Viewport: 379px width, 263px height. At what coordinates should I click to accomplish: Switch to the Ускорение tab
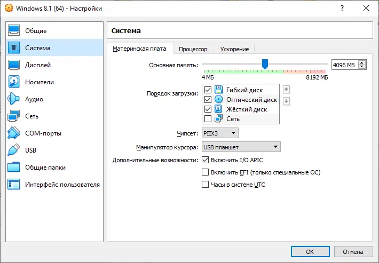click(234, 49)
